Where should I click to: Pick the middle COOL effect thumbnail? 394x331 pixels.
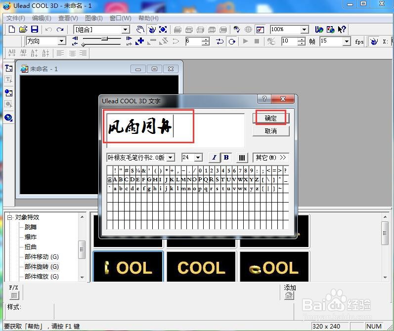(201, 267)
